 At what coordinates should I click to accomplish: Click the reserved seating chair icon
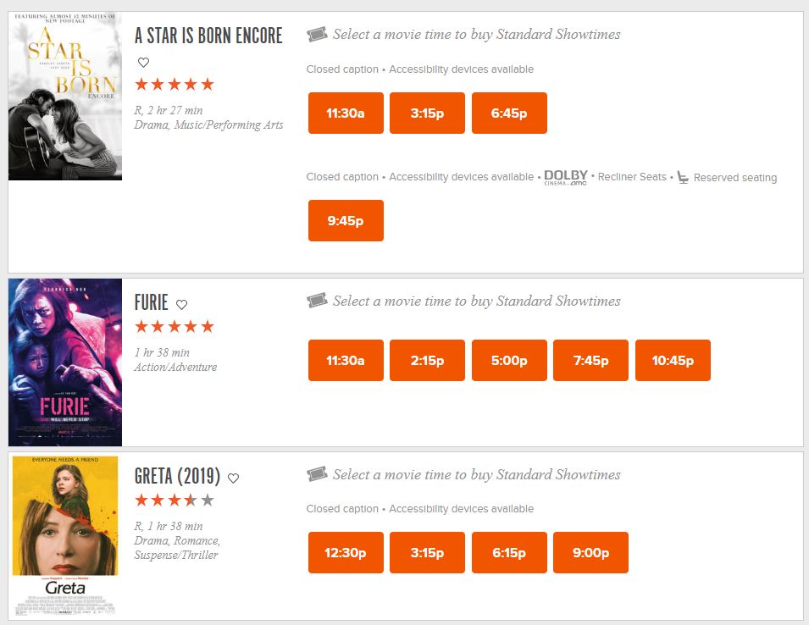point(683,177)
